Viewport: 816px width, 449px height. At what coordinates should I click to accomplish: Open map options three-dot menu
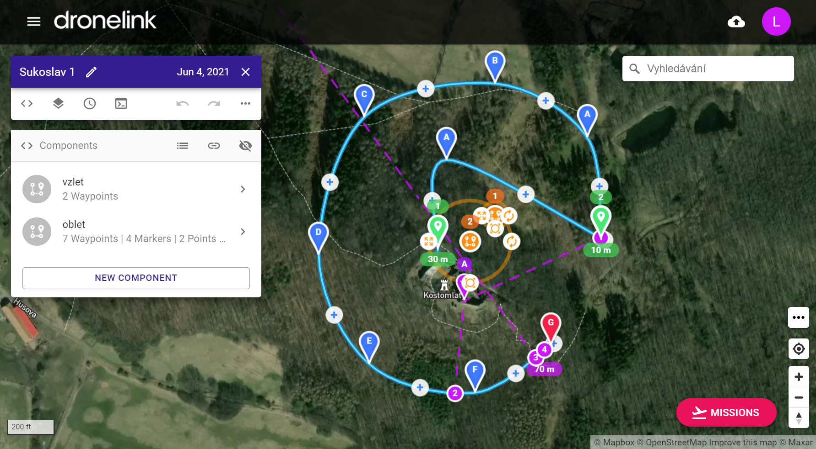coord(799,317)
